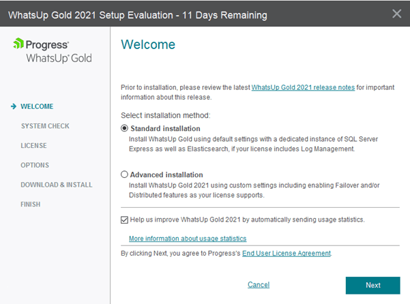
Task: Select Advanced installation radio button
Action: pyautogui.click(x=124, y=174)
